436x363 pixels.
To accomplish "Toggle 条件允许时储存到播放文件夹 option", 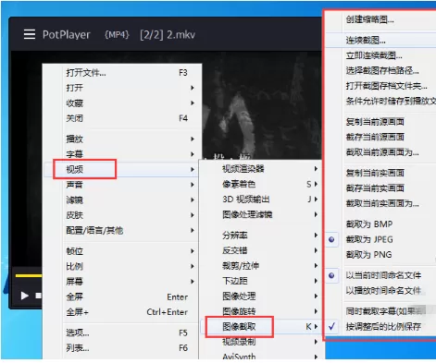I will click(380, 101).
